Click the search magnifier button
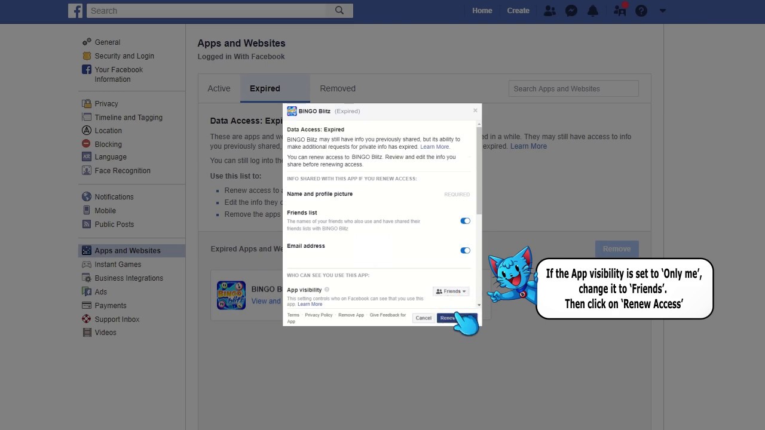 (339, 11)
